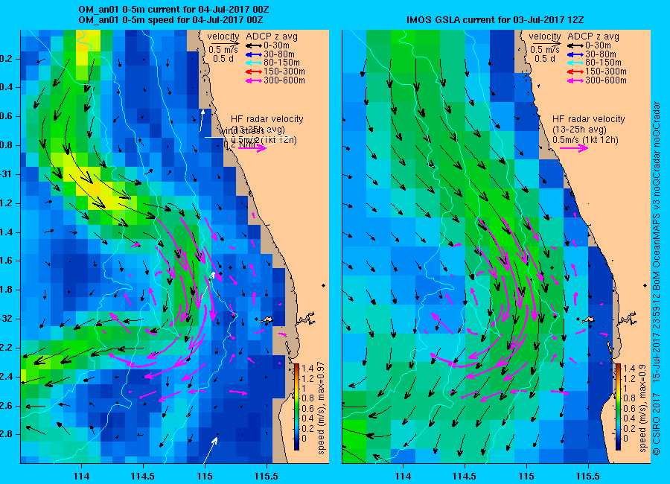Viewport: 670px width, 484px height.
Task: Click the speed color bar in OM_an01 map
Action: pos(296,407)
